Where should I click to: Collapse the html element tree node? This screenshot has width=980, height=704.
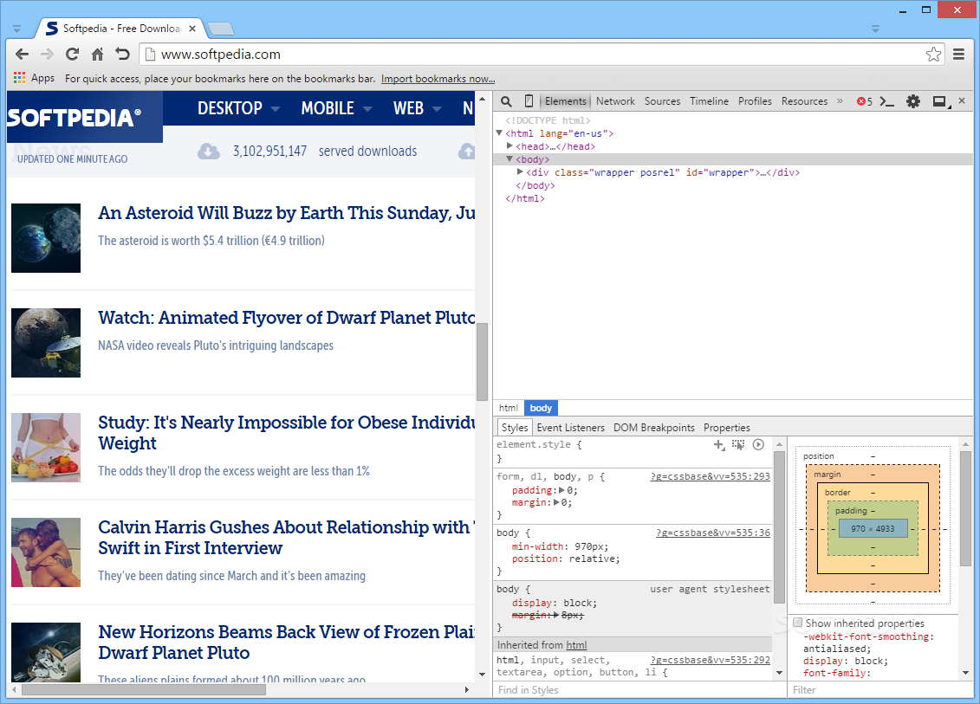pos(499,133)
